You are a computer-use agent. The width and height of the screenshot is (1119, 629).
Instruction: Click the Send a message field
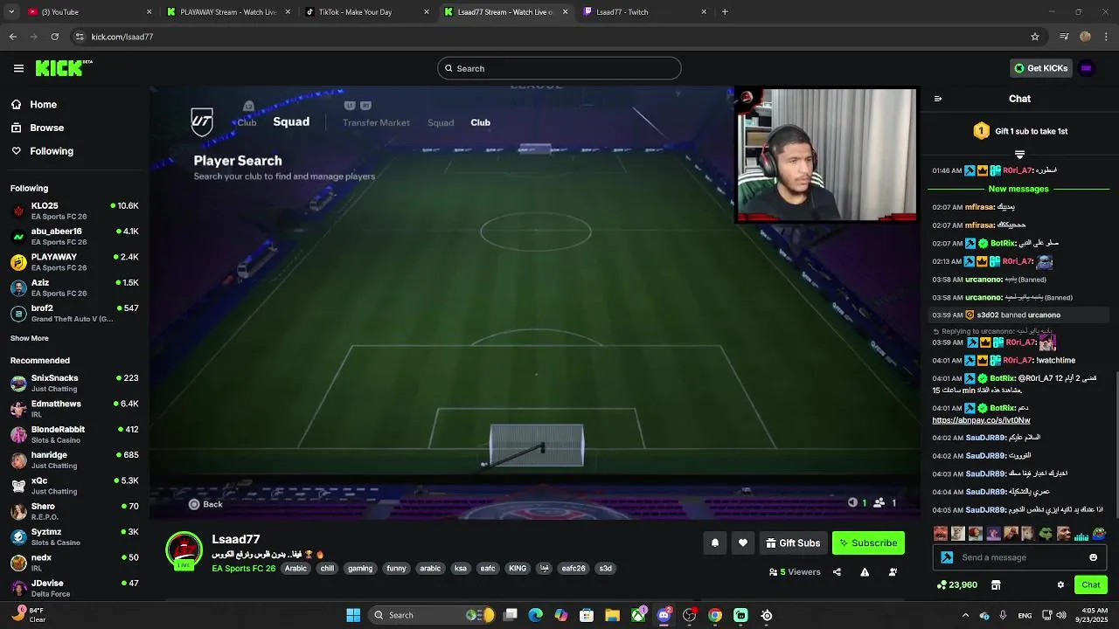(x=1021, y=557)
